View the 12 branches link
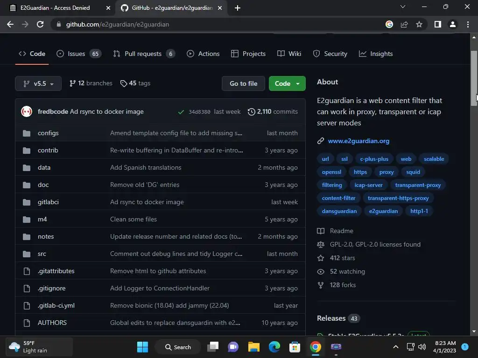Screen dimensions: 478x358 91,83
